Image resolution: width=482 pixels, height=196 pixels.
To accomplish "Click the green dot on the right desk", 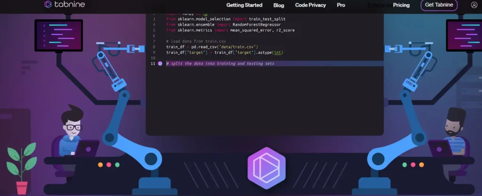I will [x=404, y=165].
